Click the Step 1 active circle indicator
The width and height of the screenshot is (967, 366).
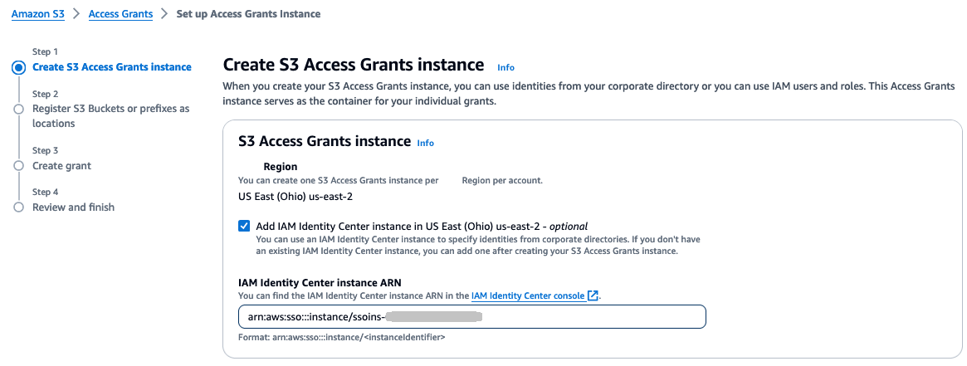tap(18, 68)
